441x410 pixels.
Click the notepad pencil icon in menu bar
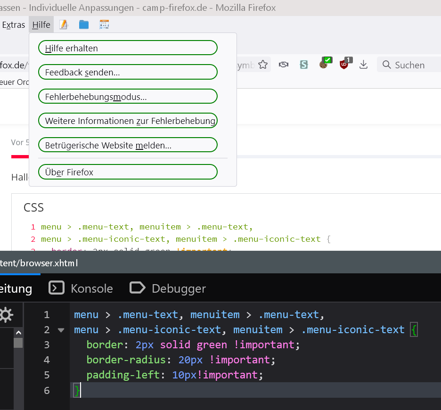(64, 25)
